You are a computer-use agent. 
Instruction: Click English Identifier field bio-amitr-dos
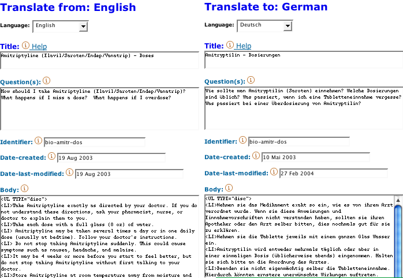point(95,142)
